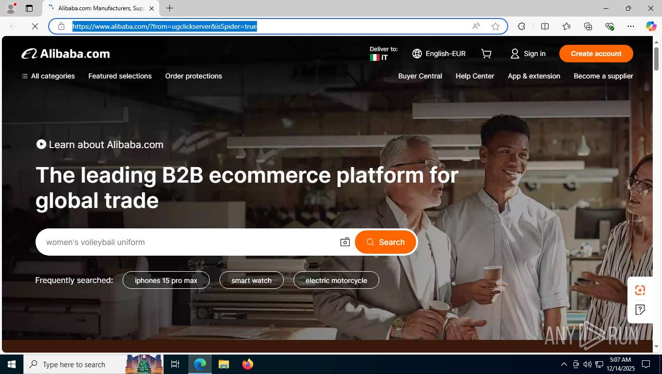Launch Firefox from the taskbar
662x374 pixels.
(x=247, y=364)
